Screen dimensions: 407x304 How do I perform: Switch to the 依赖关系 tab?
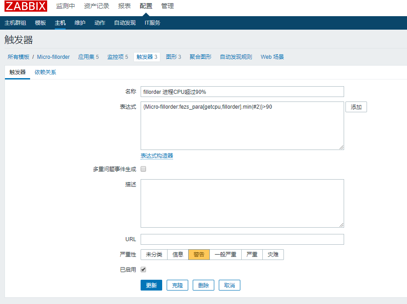[45, 72]
